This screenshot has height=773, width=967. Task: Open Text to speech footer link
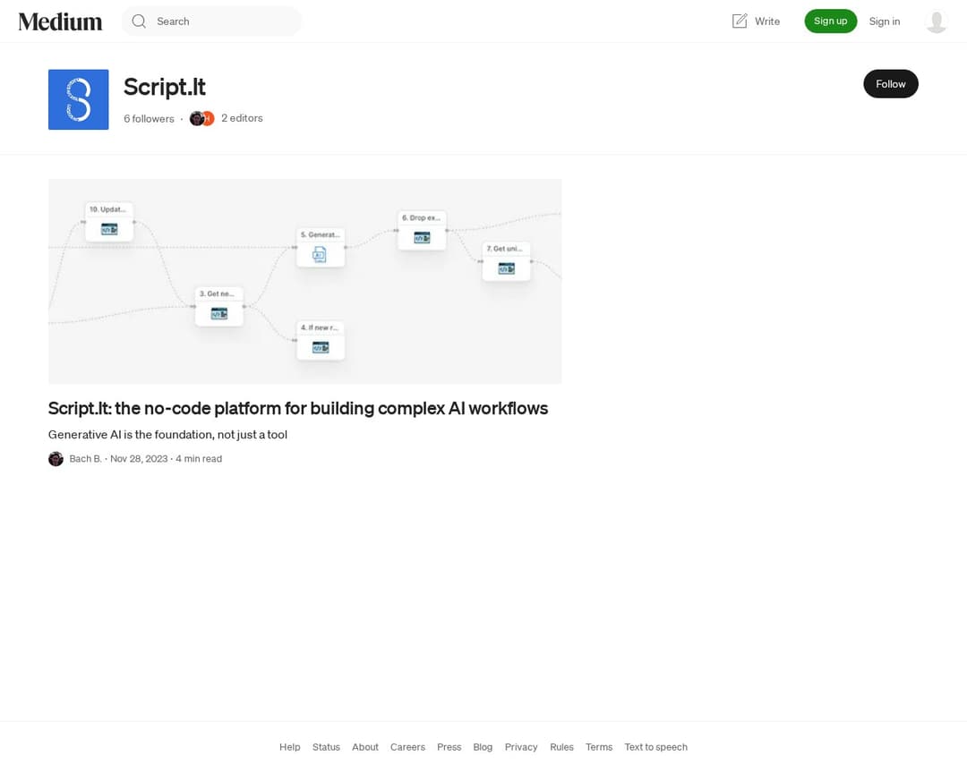[x=655, y=747]
